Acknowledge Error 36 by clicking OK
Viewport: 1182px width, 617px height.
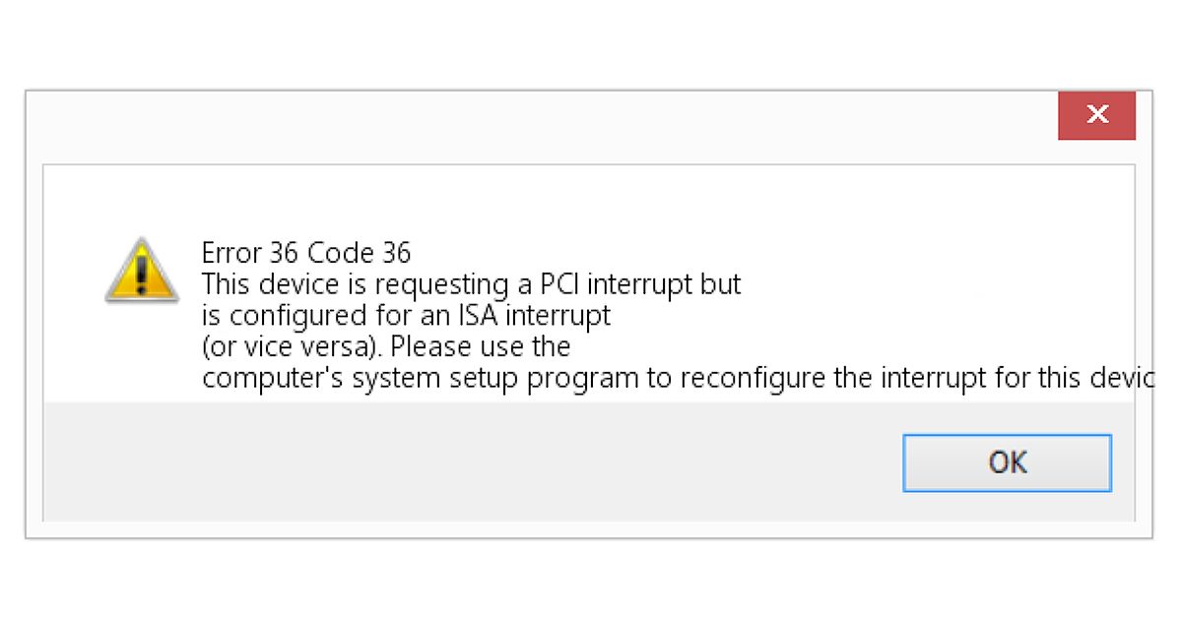[x=1007, y=463]
